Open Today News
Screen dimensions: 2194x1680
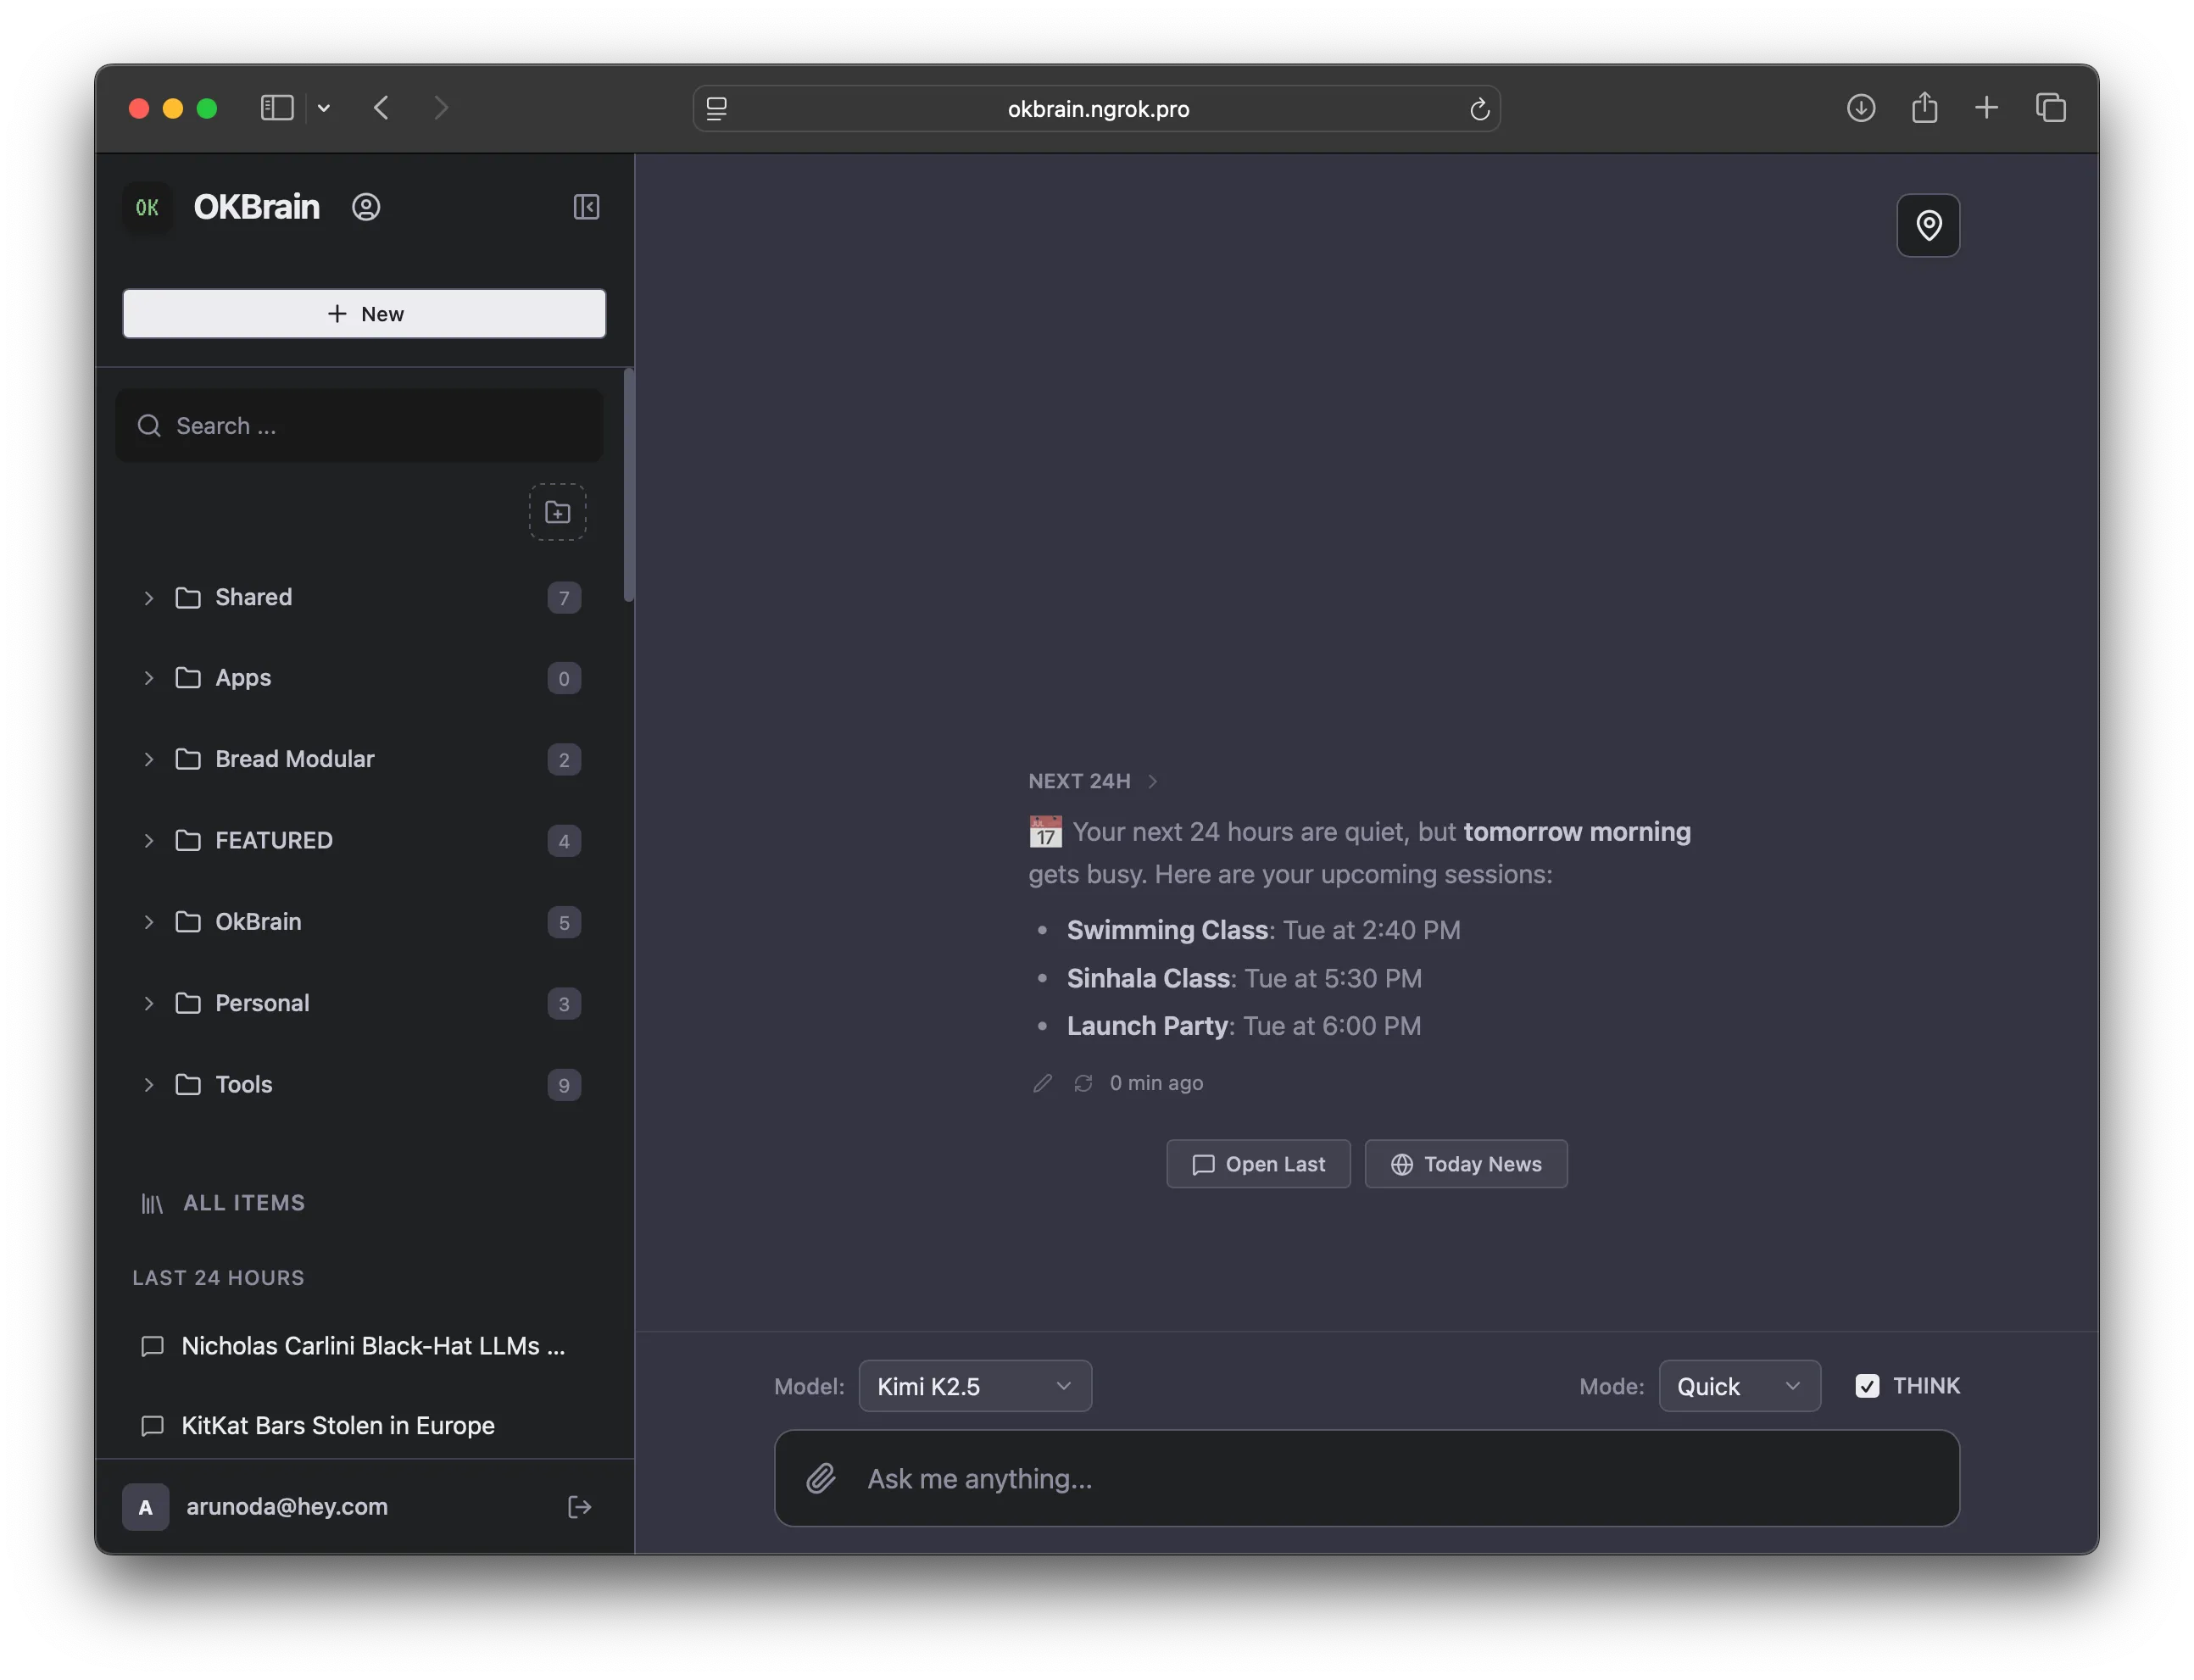[x=1464, y=1163]
